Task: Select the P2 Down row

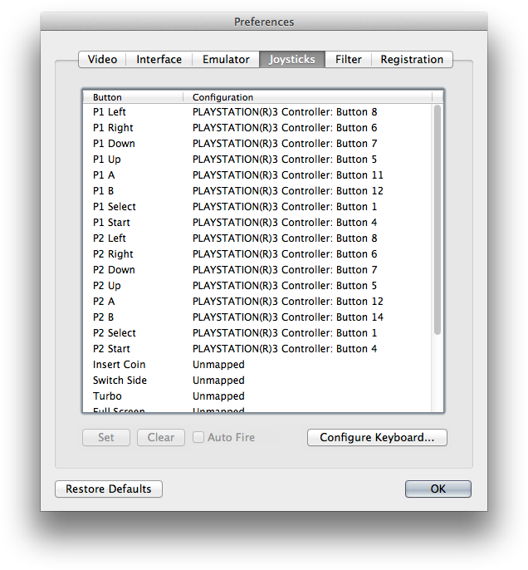Action: click(257, 270)
